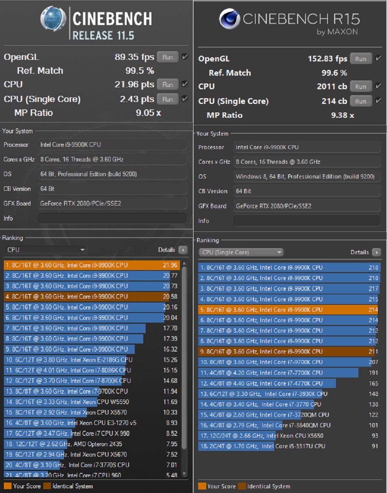Click the Info field in Cinebench R15
The image size is (387, 493).
point(307,221)
